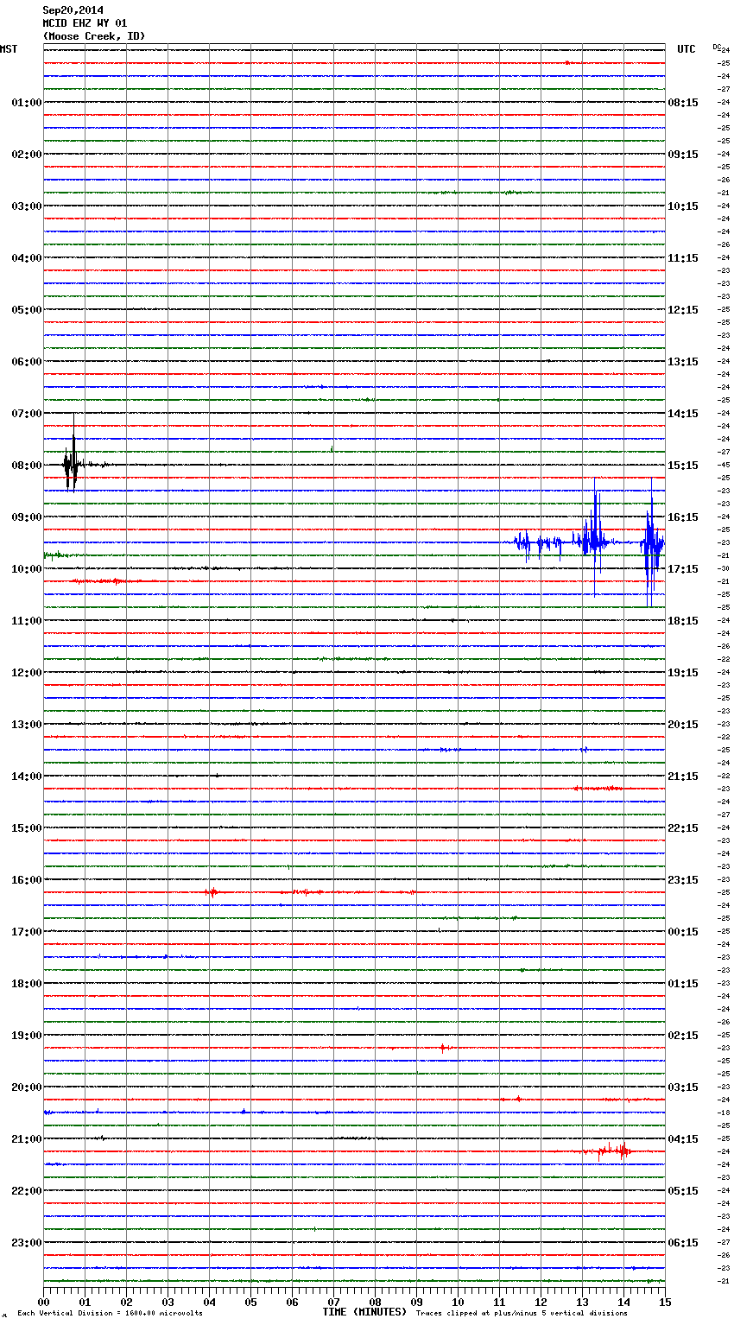734x1325 pixels.
Task: Select the '06:15' UTC time label
Action: click(x=683, y=1243)
